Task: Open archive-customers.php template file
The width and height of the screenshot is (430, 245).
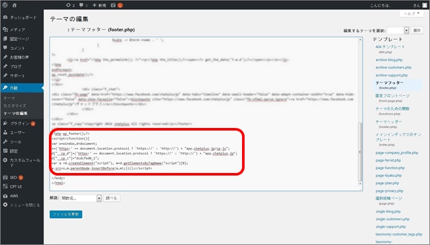Action: click(393, 68)
